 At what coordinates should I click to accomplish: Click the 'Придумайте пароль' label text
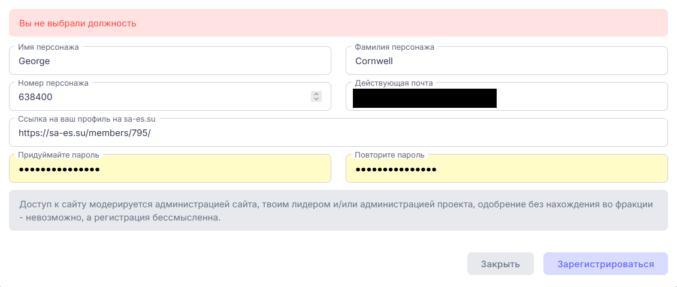tap(59, 155)
